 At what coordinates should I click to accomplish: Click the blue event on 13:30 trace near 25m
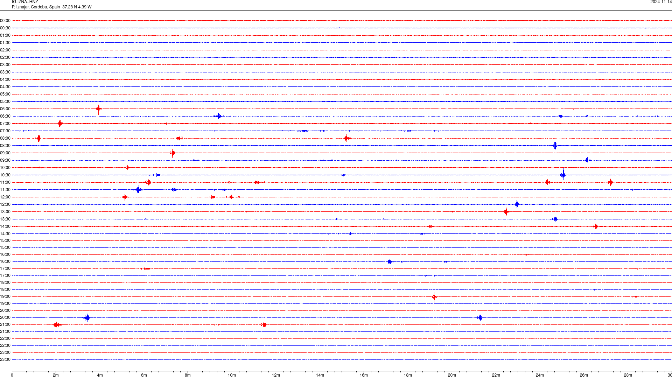click(x=555, y=219)
